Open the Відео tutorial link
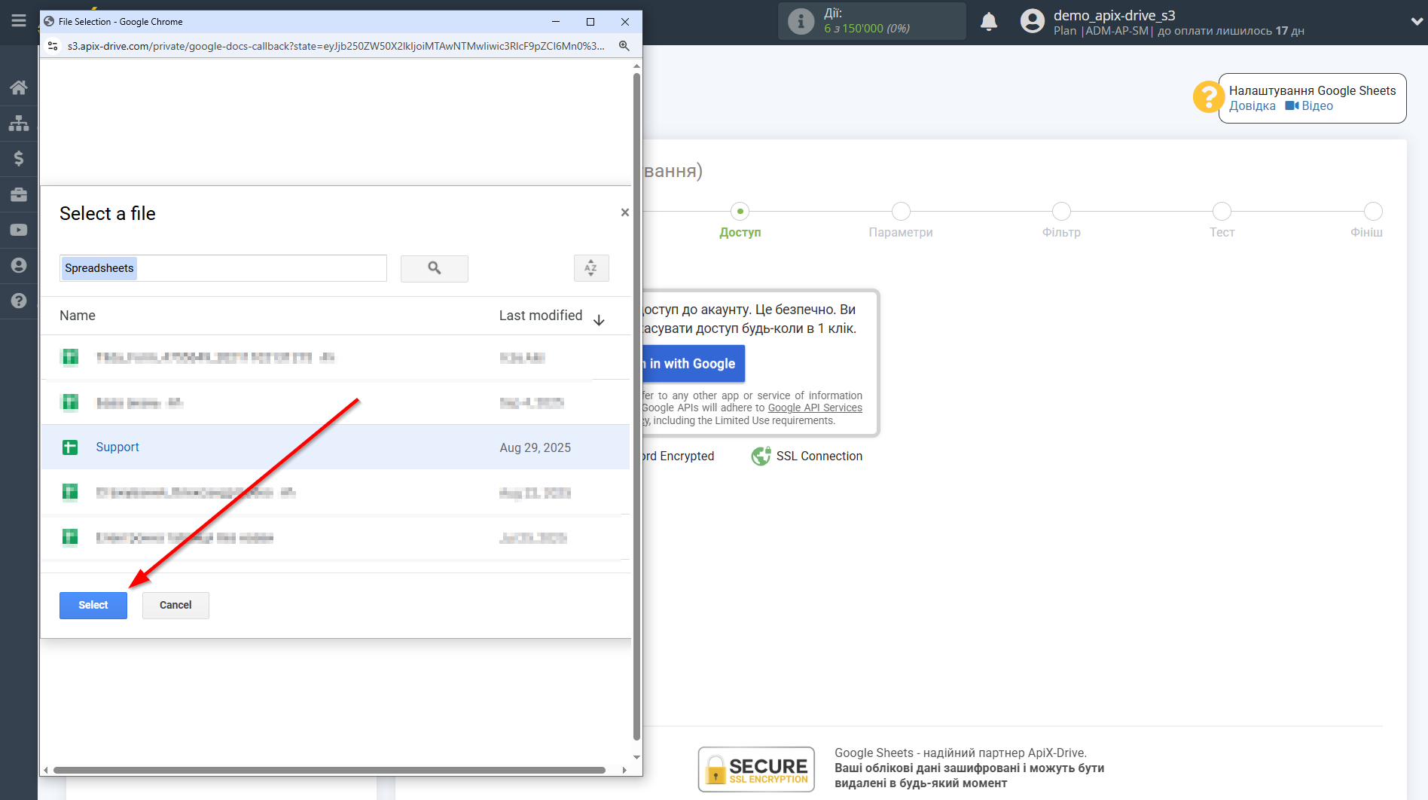Viewport: 1428px width, 800px height. [x=1317, y=106]
